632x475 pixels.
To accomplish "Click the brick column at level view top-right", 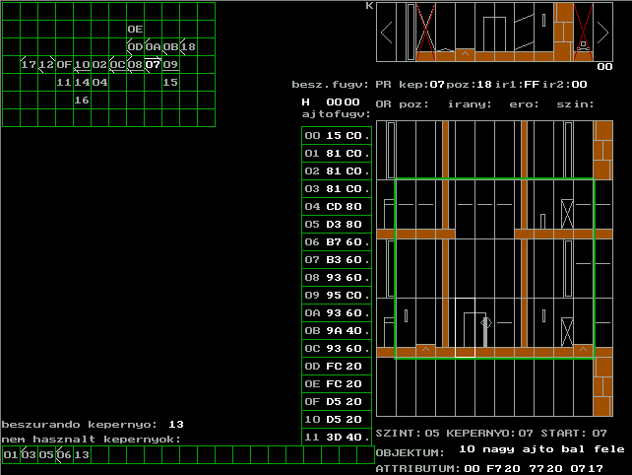I will (x=601, y=150).
